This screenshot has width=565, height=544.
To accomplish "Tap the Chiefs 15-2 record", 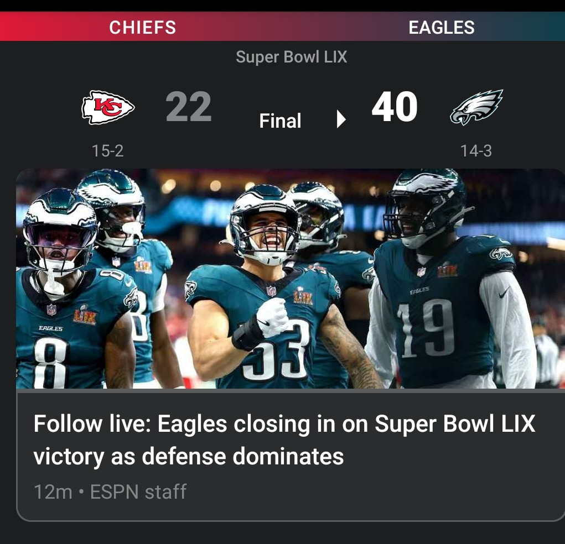I will pyautogui.click(x=108, y=150).
